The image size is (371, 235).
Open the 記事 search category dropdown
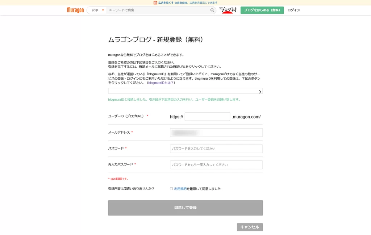[97, 10]
